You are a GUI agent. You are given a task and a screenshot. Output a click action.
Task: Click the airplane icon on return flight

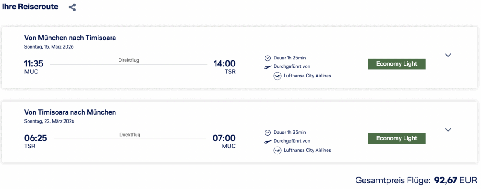268,141
